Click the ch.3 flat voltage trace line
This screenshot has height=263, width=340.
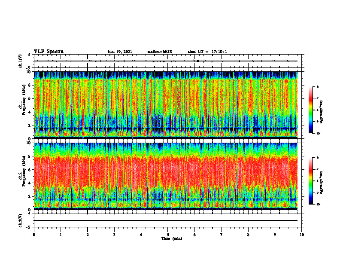coord(166,220)
